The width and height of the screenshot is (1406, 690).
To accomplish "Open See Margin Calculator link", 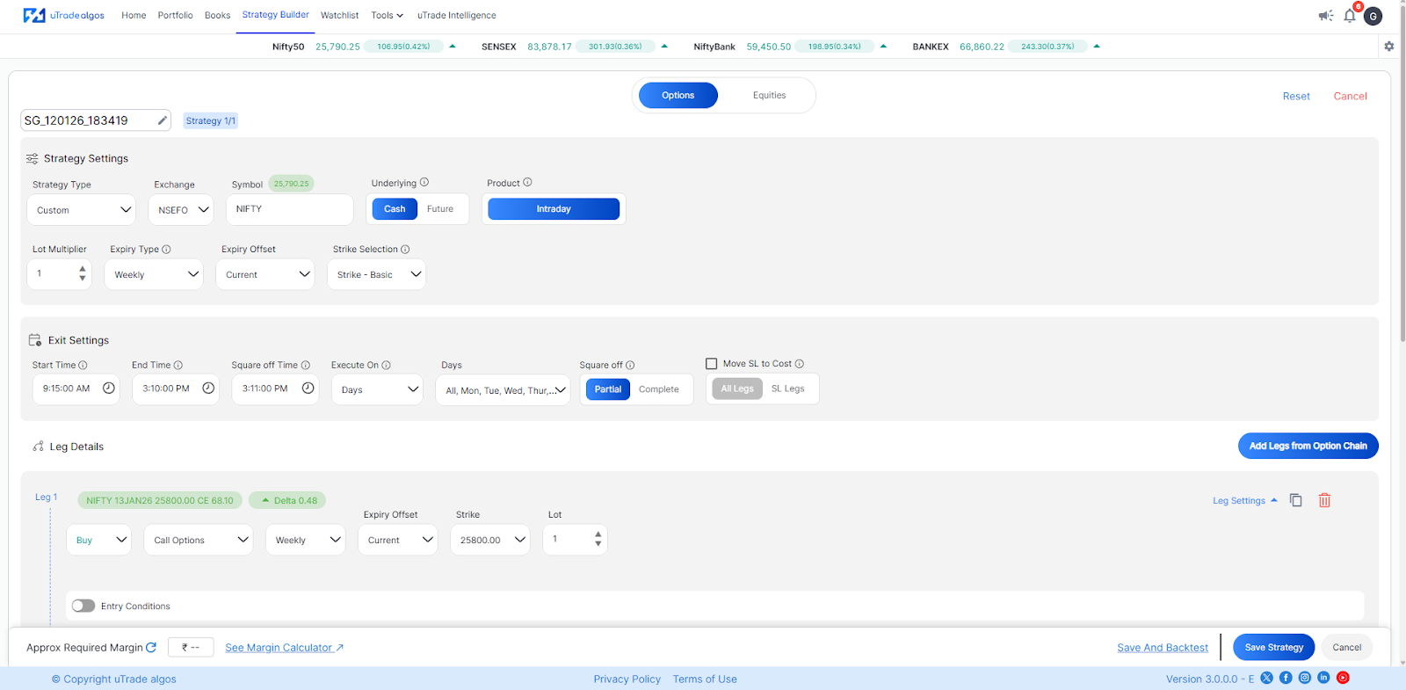I will coord(284,648).
